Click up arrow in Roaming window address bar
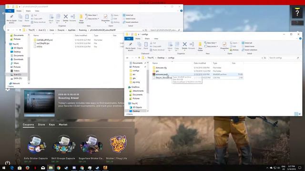 (x=20, y=30)
